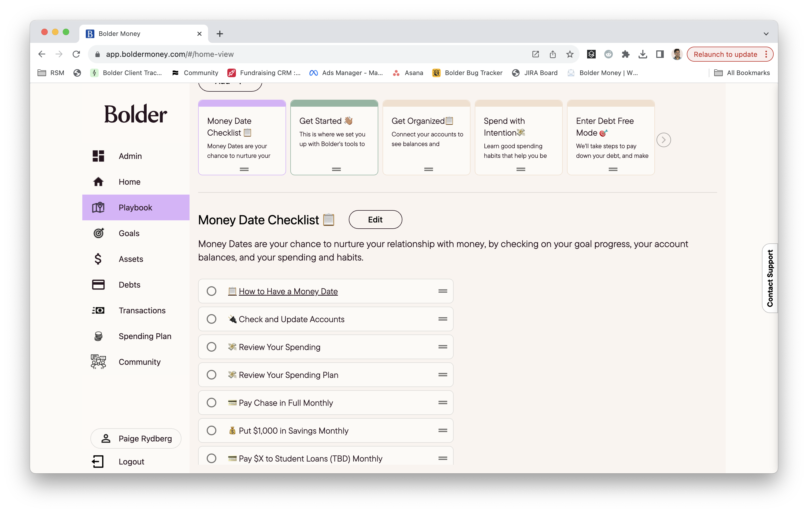Open the tab search dropdown chevron
This screenshot has width=808, height=513.
tap(766, 34)
